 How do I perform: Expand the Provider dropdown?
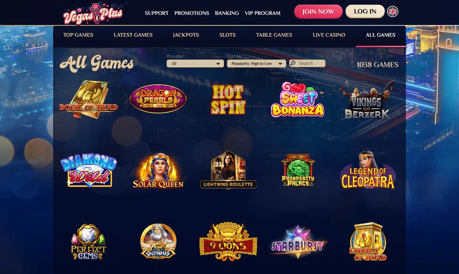coord(195,63)
